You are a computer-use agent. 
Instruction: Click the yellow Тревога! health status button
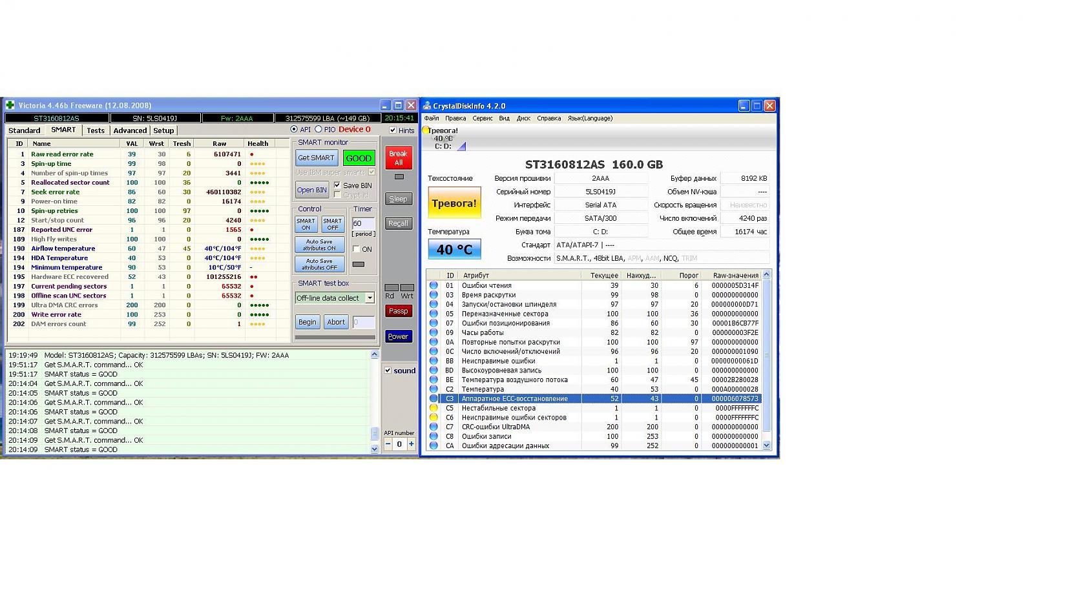tap(454, 203)
